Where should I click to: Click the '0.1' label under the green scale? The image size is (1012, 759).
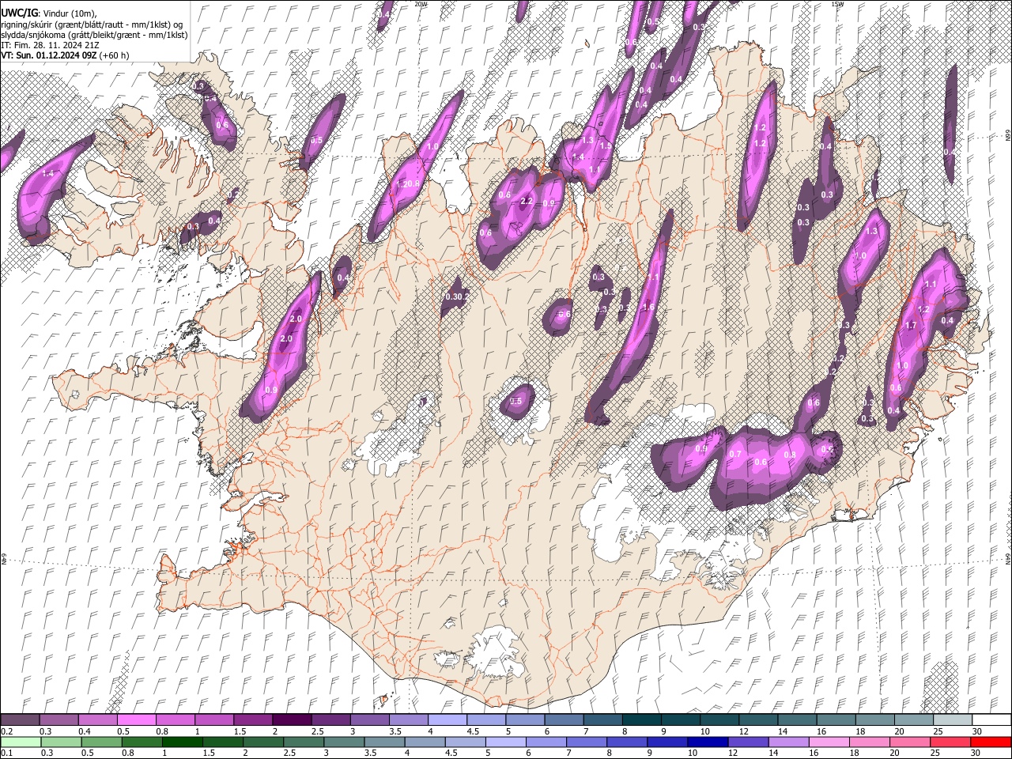[6, 753]
